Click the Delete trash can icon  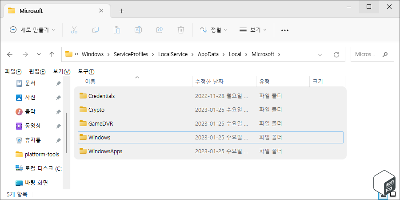coord(180,30)
